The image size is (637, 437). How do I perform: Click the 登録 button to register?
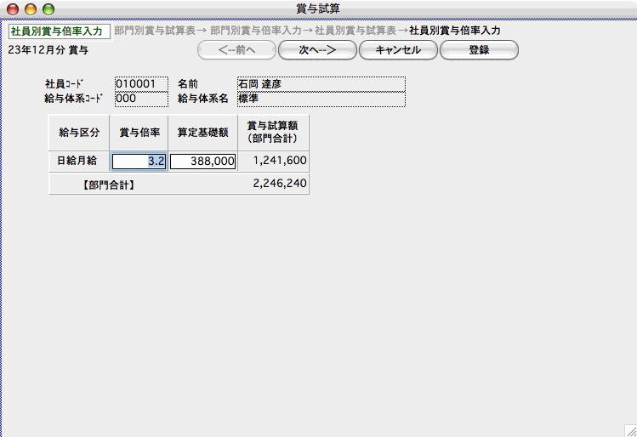point(479,50)
